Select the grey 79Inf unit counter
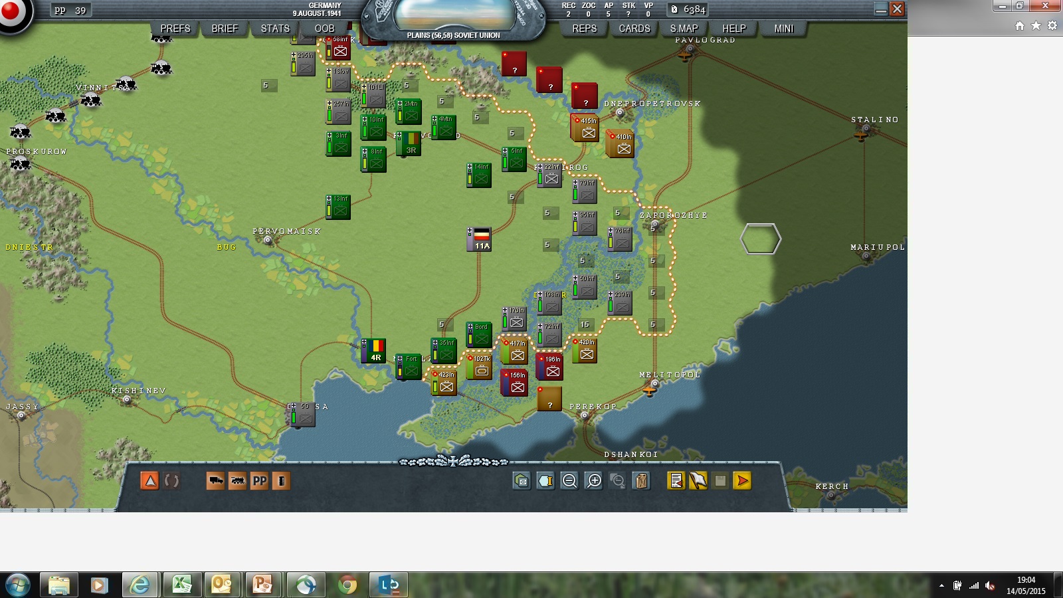 585,191
